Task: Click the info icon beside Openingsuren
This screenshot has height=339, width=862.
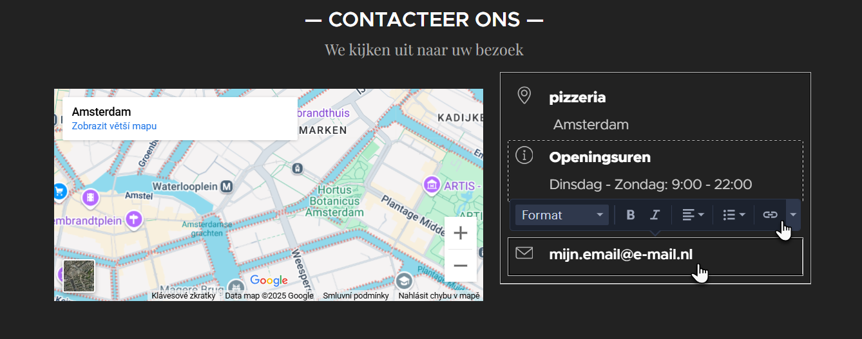Action: [x=524, y=155]
